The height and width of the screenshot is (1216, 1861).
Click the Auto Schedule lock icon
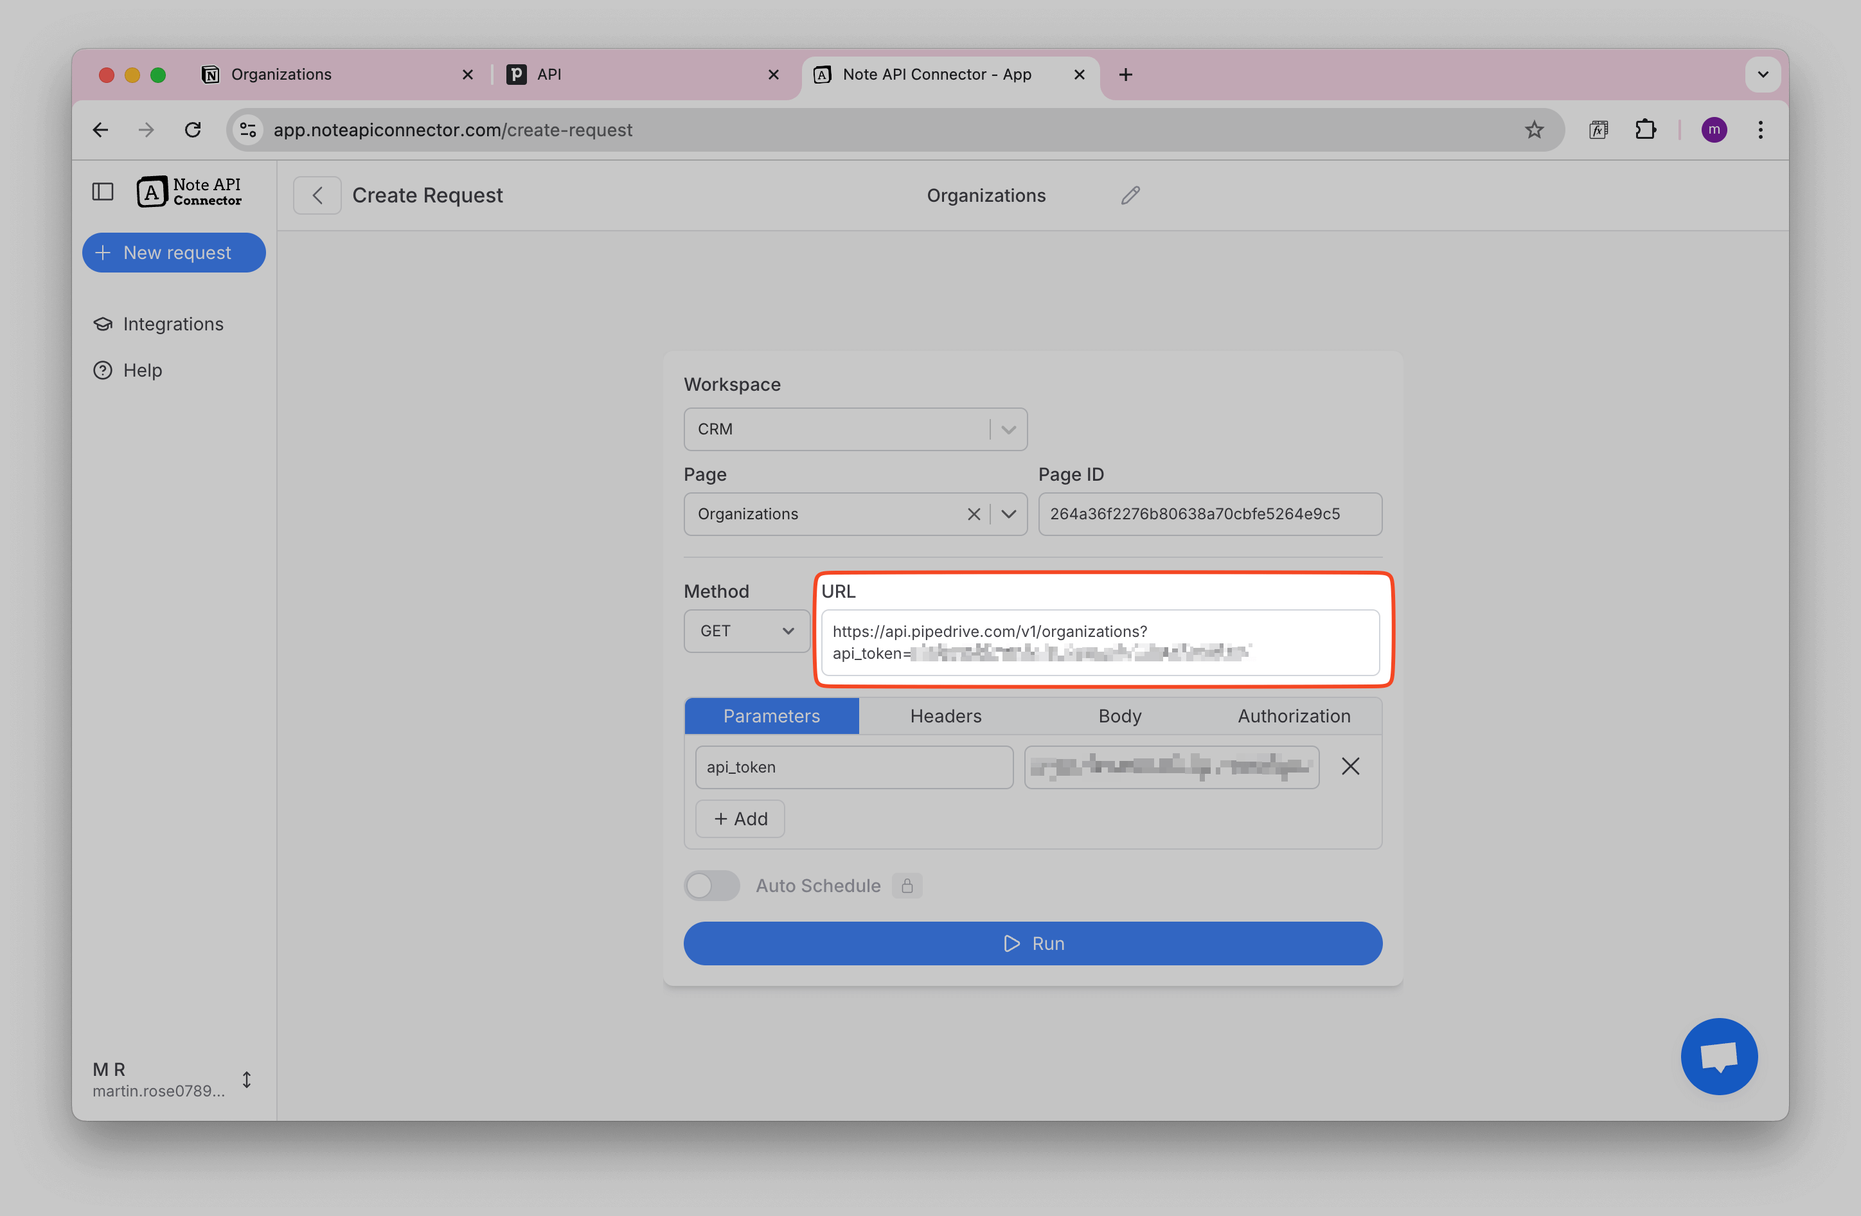tap(907, 886)
